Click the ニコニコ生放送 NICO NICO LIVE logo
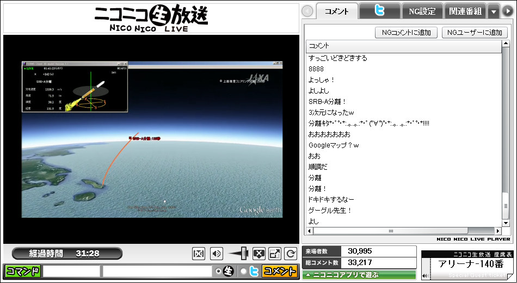The height and width of the screenshot is (283, 517). tap(151, 19)
